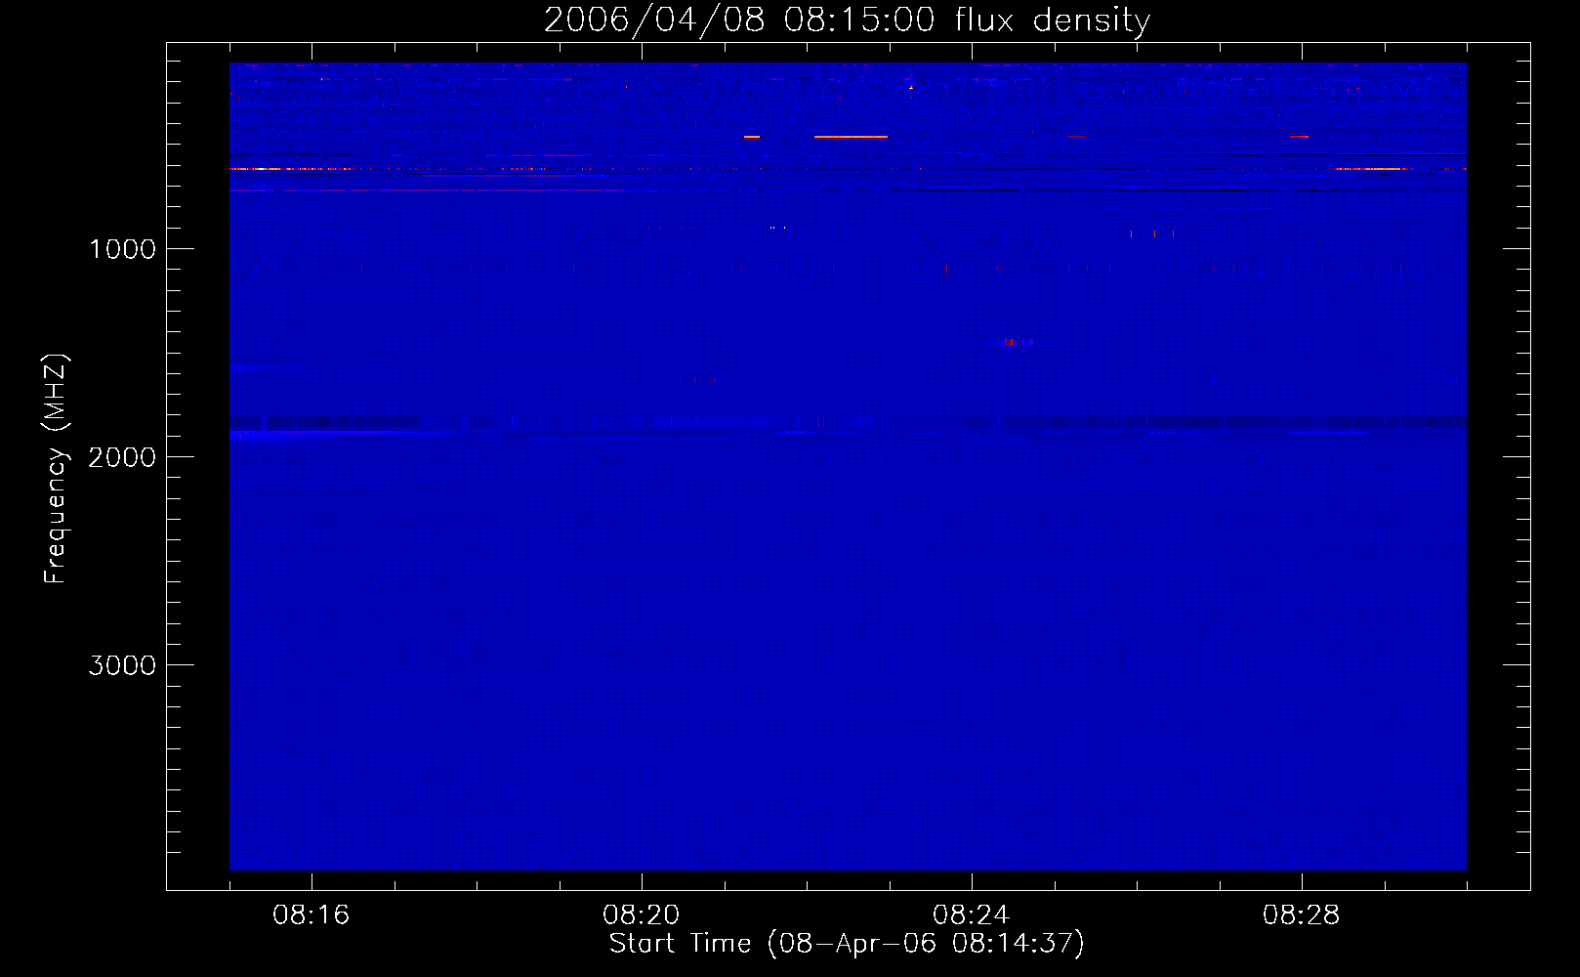Click the 08:24 time tick label
Viewport: 1580px width, 977px height.
tap(972, 915)
